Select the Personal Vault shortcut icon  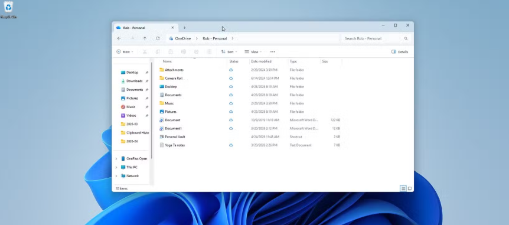coord(162,136)
